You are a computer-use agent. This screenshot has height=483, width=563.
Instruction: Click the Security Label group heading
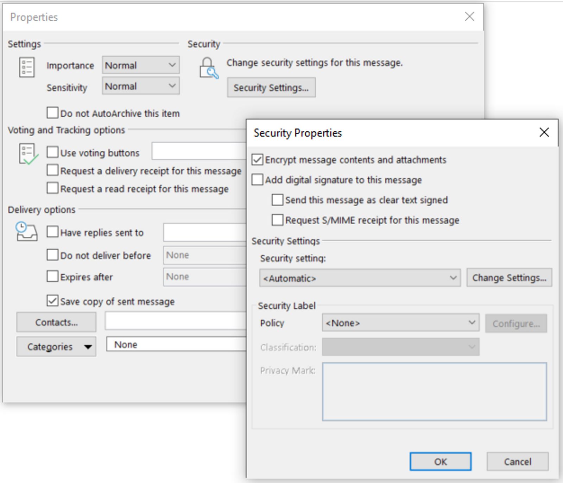coord(287,306)
